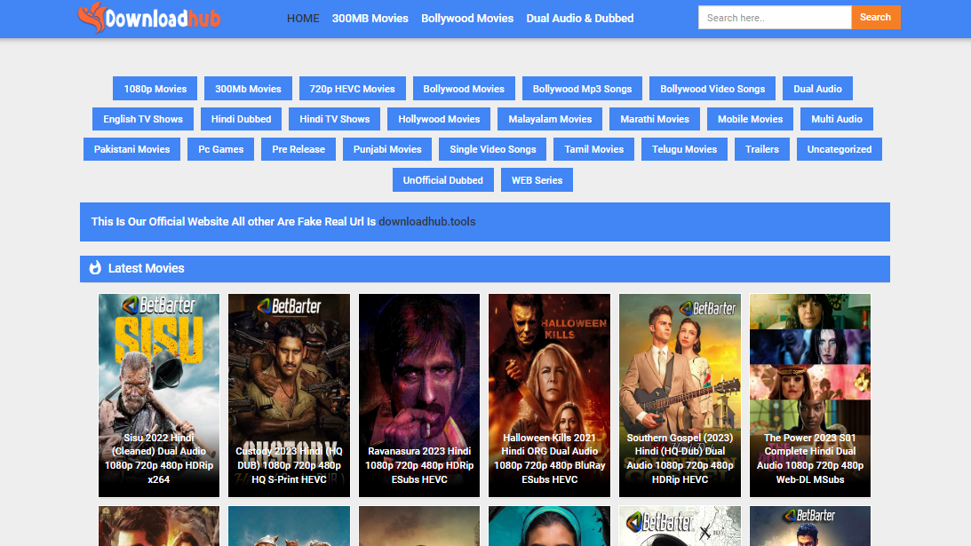971x546 pixels.
Task: Browse Bollywood Video Songs category
Action: tap(712, 89)
